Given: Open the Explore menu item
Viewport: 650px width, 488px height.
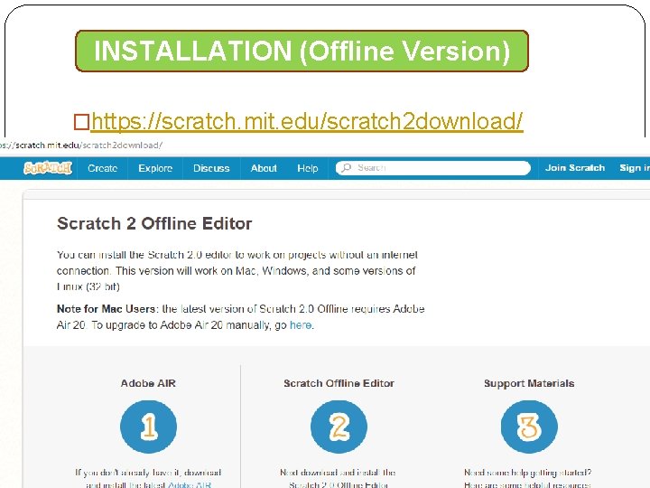Looking at the screenshot, I should coord(155,168).
